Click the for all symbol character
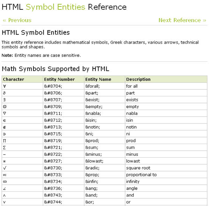Viewport: 209px width, 206px height. (5, 86)
